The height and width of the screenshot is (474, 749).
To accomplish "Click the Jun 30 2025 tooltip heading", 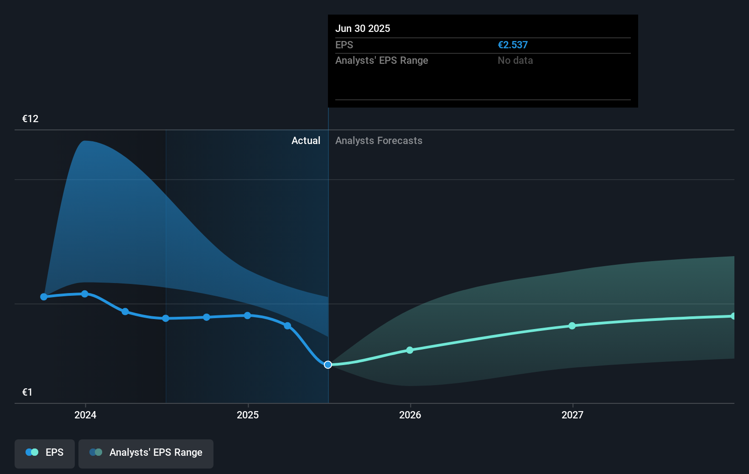I will [x=363, y=28].
